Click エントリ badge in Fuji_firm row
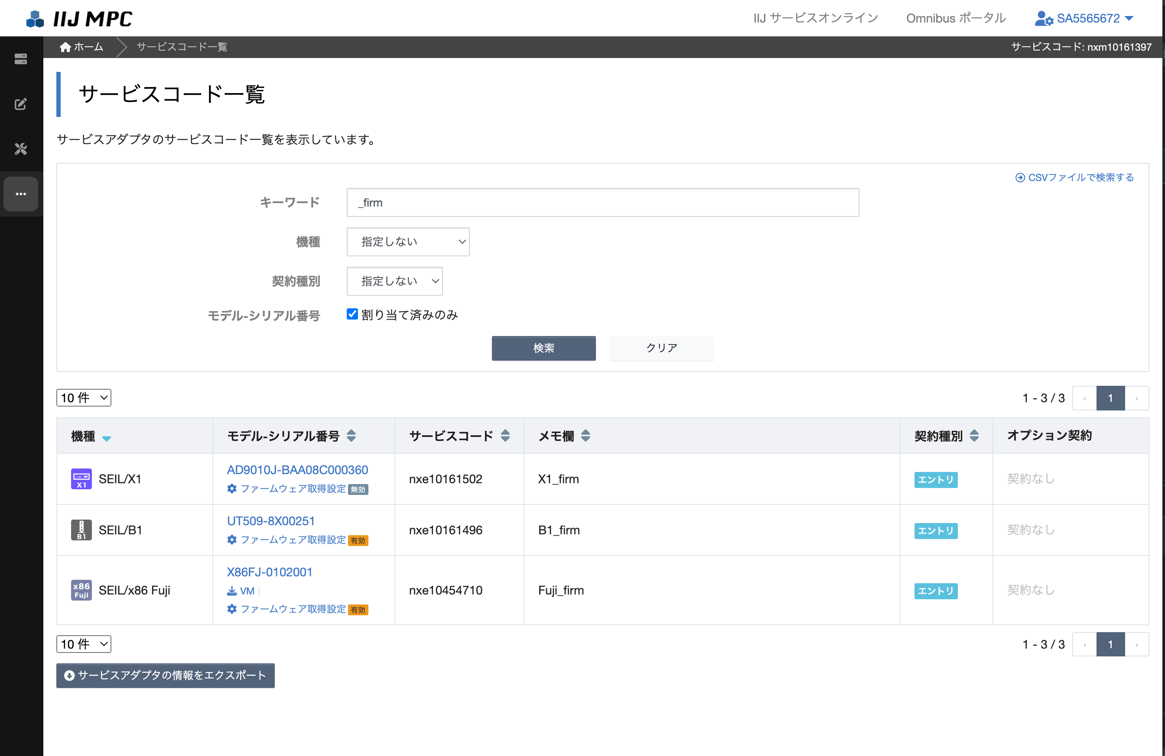This screenshot has width=1165, height=756. (935, 591)
